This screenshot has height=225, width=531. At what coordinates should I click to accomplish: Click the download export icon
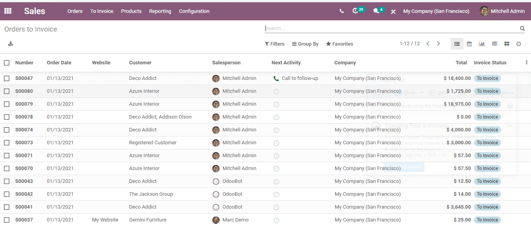point(11,44)
